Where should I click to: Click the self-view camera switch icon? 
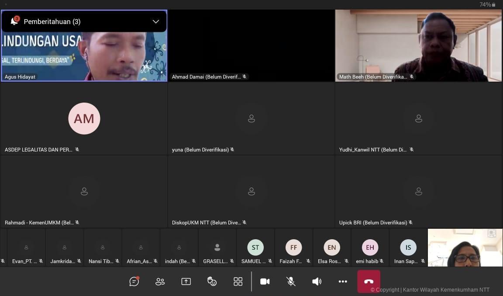tap(492, 234)
